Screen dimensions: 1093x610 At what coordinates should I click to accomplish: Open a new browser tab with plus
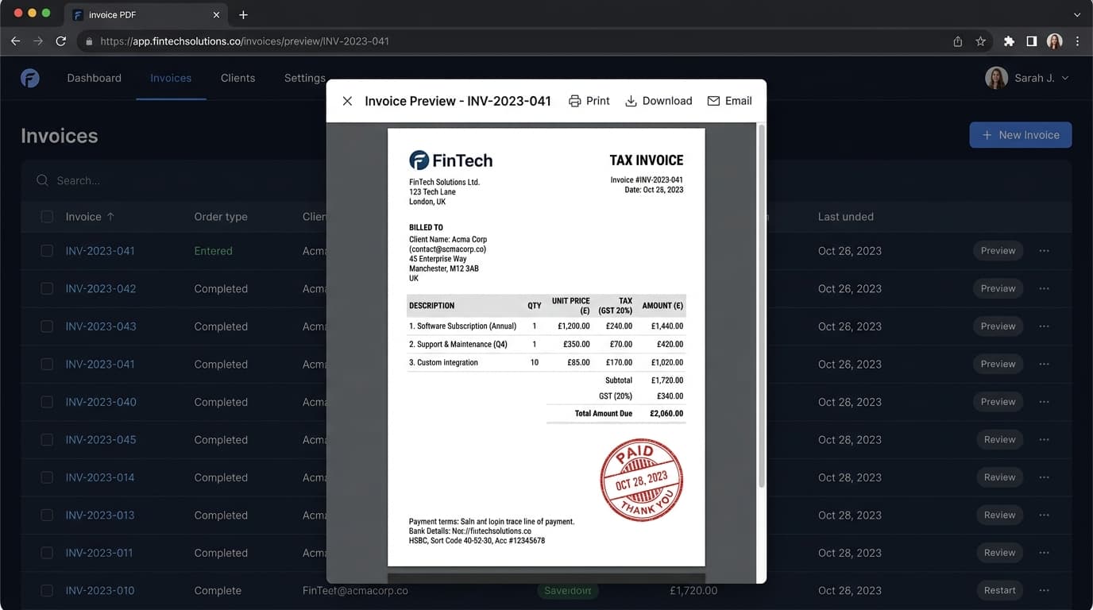pyautogui.click(x=243, y=15)
